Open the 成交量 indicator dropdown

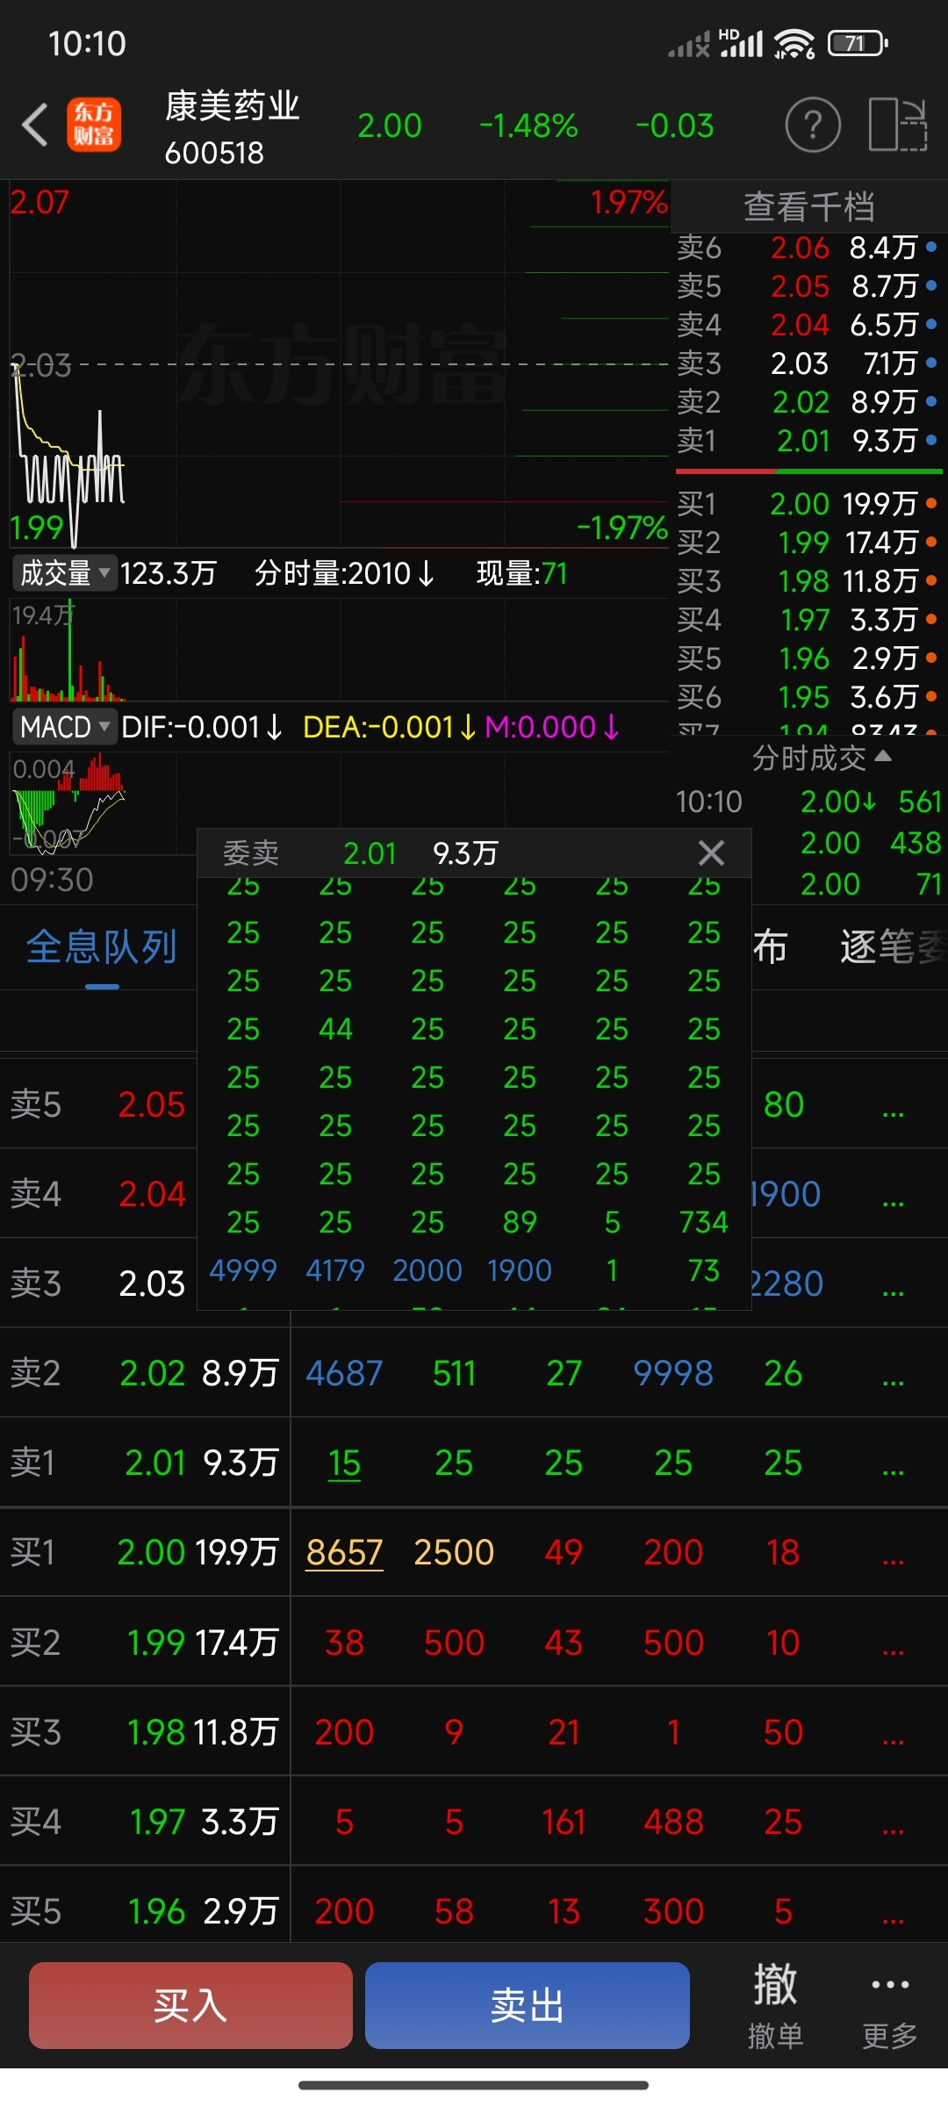tap(64, 573)
